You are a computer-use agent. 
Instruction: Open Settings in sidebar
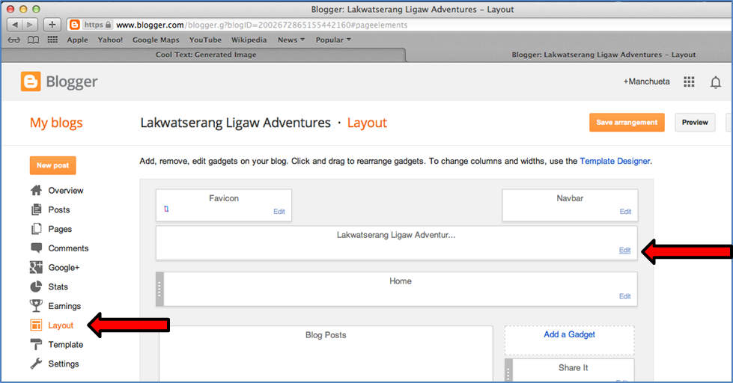[64, 364]
